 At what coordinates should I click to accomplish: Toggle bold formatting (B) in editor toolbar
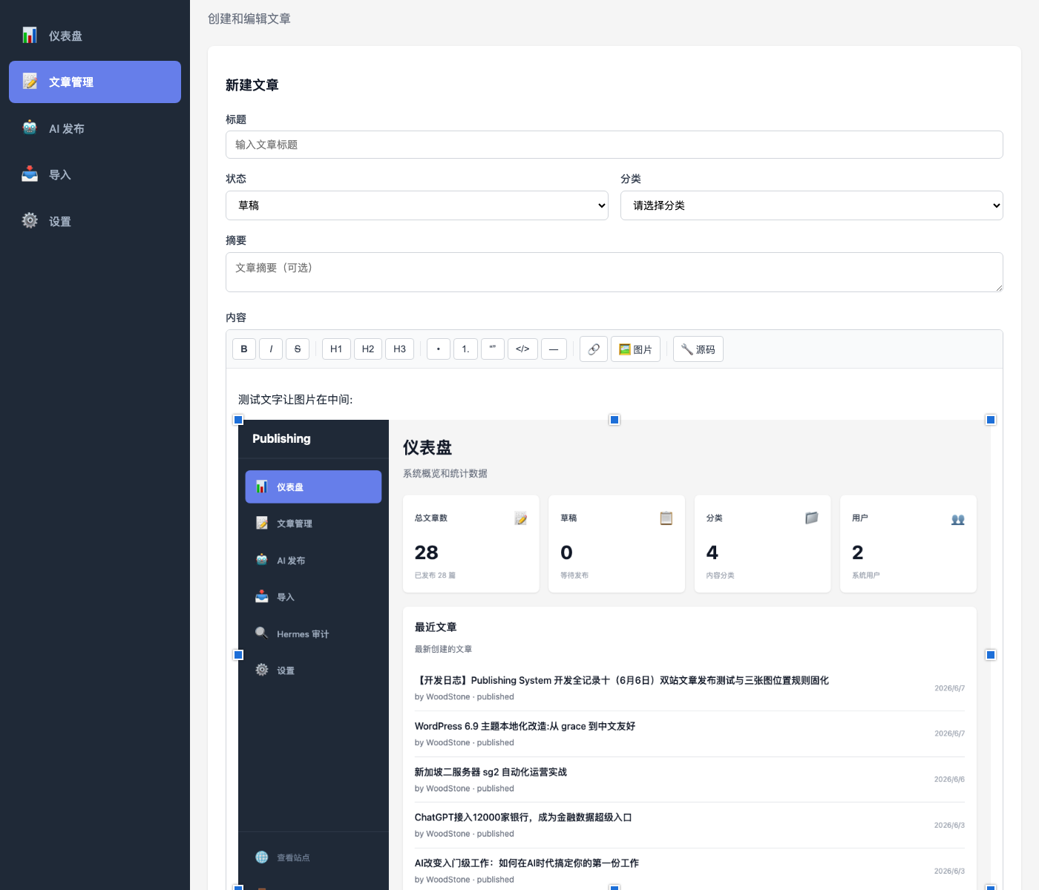[244, 349]
